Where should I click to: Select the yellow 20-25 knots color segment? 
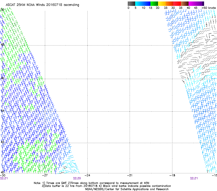[162, 4]
